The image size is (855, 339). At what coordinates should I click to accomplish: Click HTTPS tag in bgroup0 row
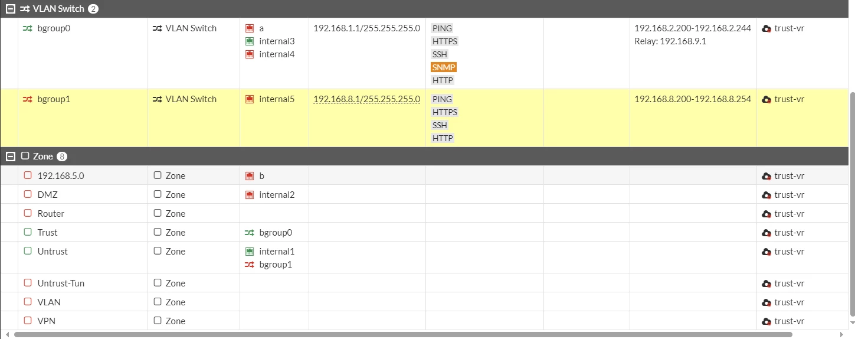(445, 41)
